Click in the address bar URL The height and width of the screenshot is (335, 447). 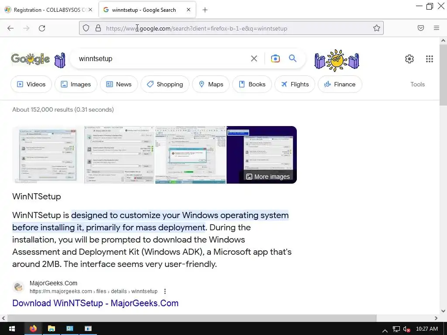(x=197, y=28)
